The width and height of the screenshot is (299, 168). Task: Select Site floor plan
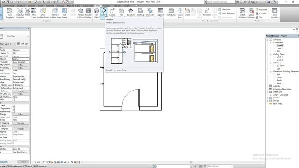278,51
